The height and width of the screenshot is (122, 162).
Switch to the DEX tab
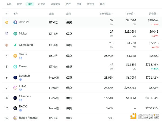coord(19,4)
